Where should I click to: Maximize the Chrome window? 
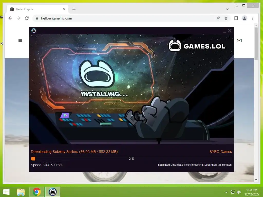tap(244, 6)
